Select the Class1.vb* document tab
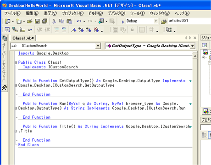The height and width of the screenshot is (165, 211). pos(23,38)
